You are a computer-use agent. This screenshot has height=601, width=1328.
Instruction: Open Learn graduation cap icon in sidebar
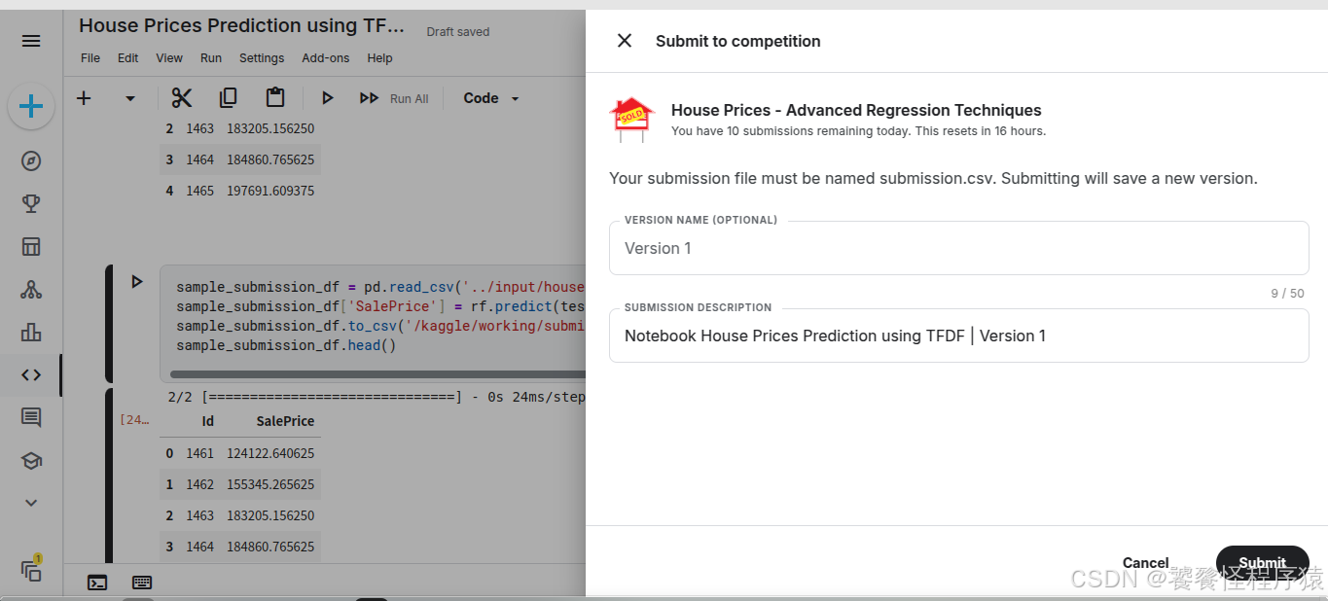(x=31, y=460)
